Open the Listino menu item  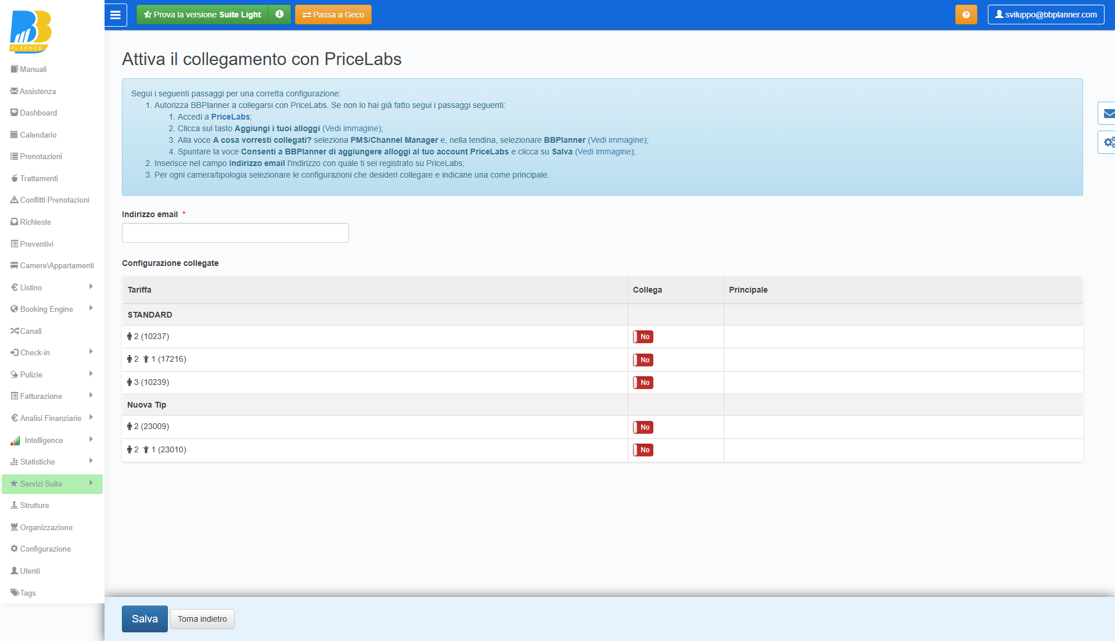pos(52,287)
